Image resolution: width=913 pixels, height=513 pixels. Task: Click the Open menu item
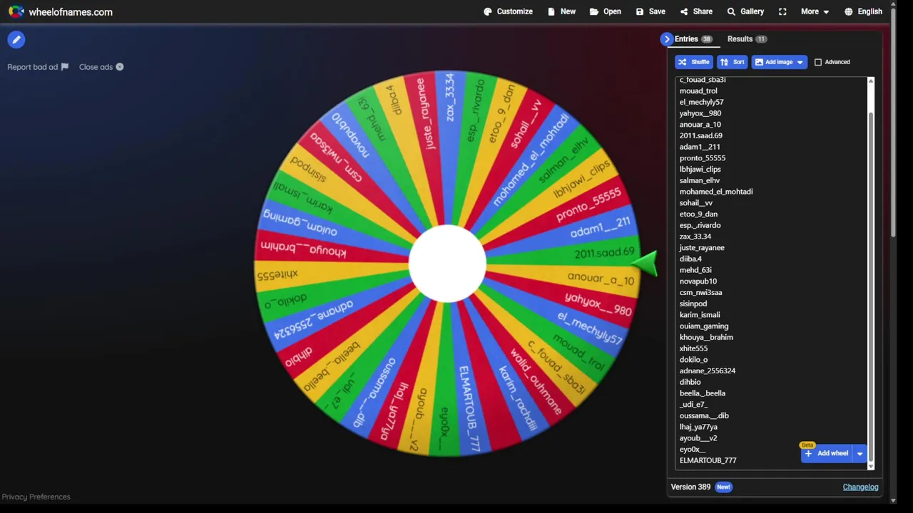pos(605,11)
